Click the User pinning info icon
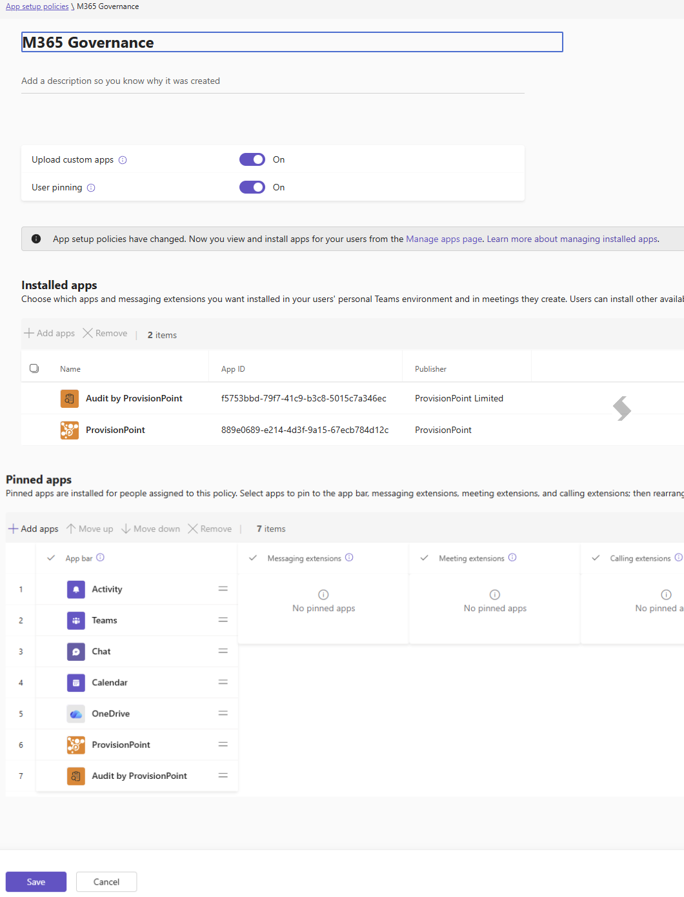 click(x=91, y=188)
